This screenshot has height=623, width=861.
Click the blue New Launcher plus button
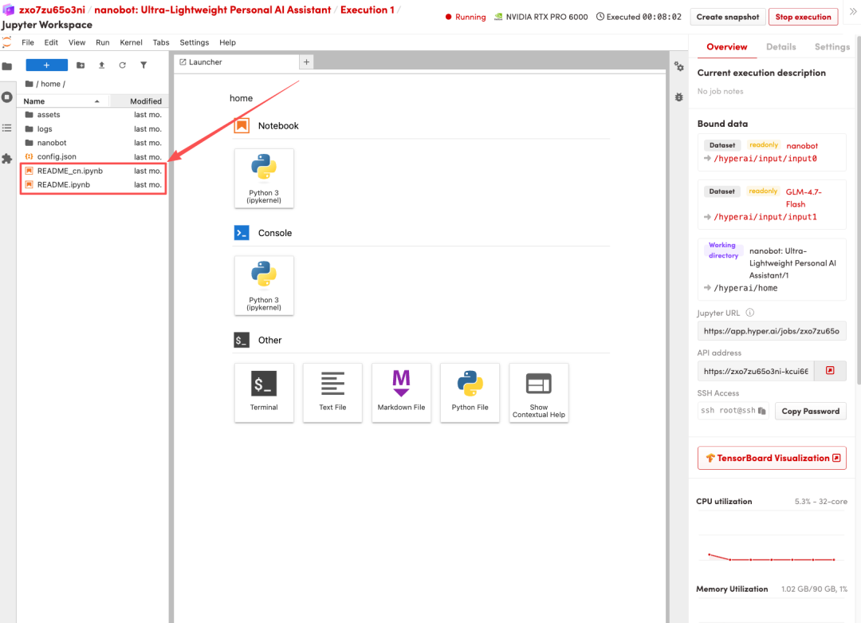point(46,65)
